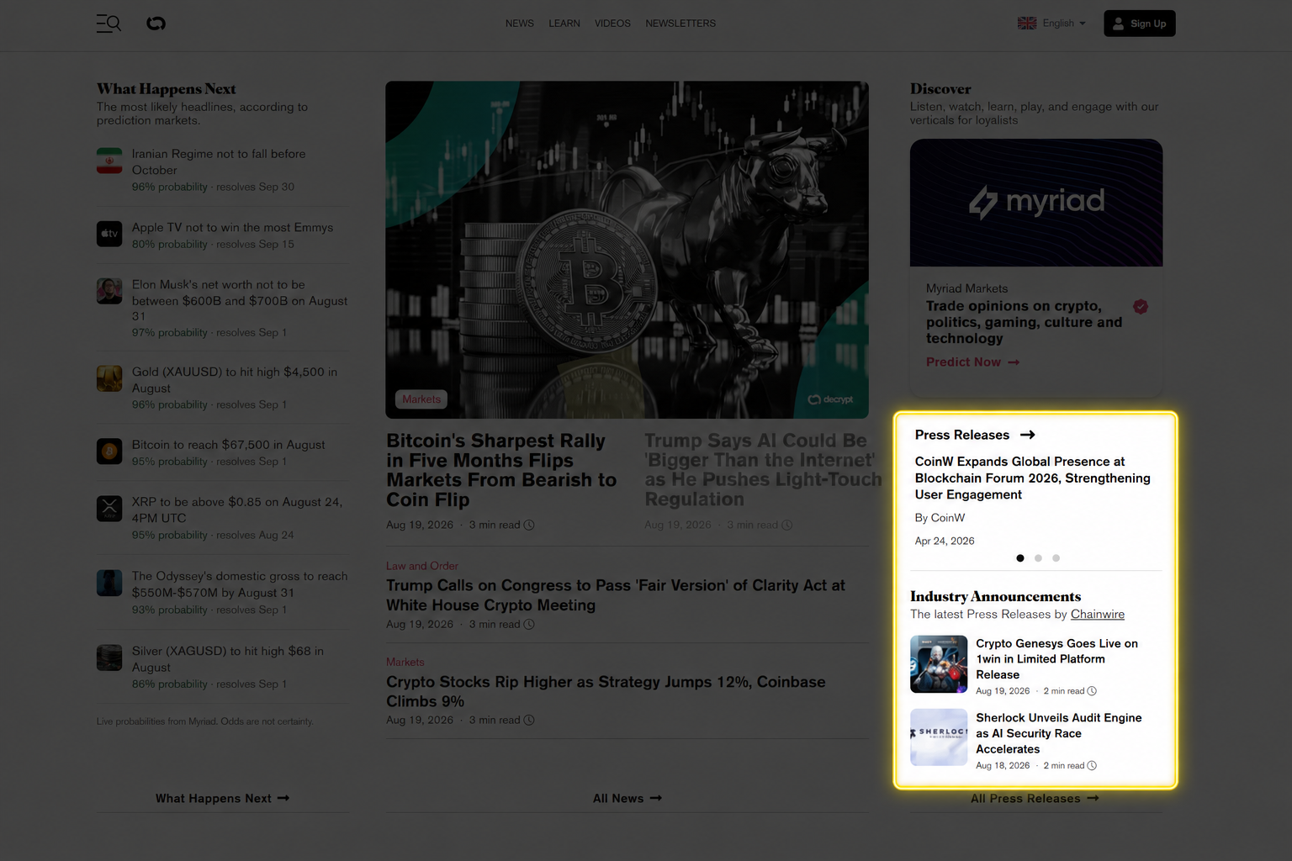Click The Odyssey prediction icon
Image resolution: width=1292 pixels, height=861 pixels.
pyautogui.click(x=109, y=583)
